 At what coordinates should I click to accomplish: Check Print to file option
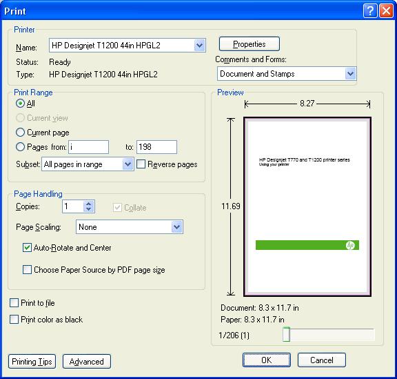click(x=14, y=303)
